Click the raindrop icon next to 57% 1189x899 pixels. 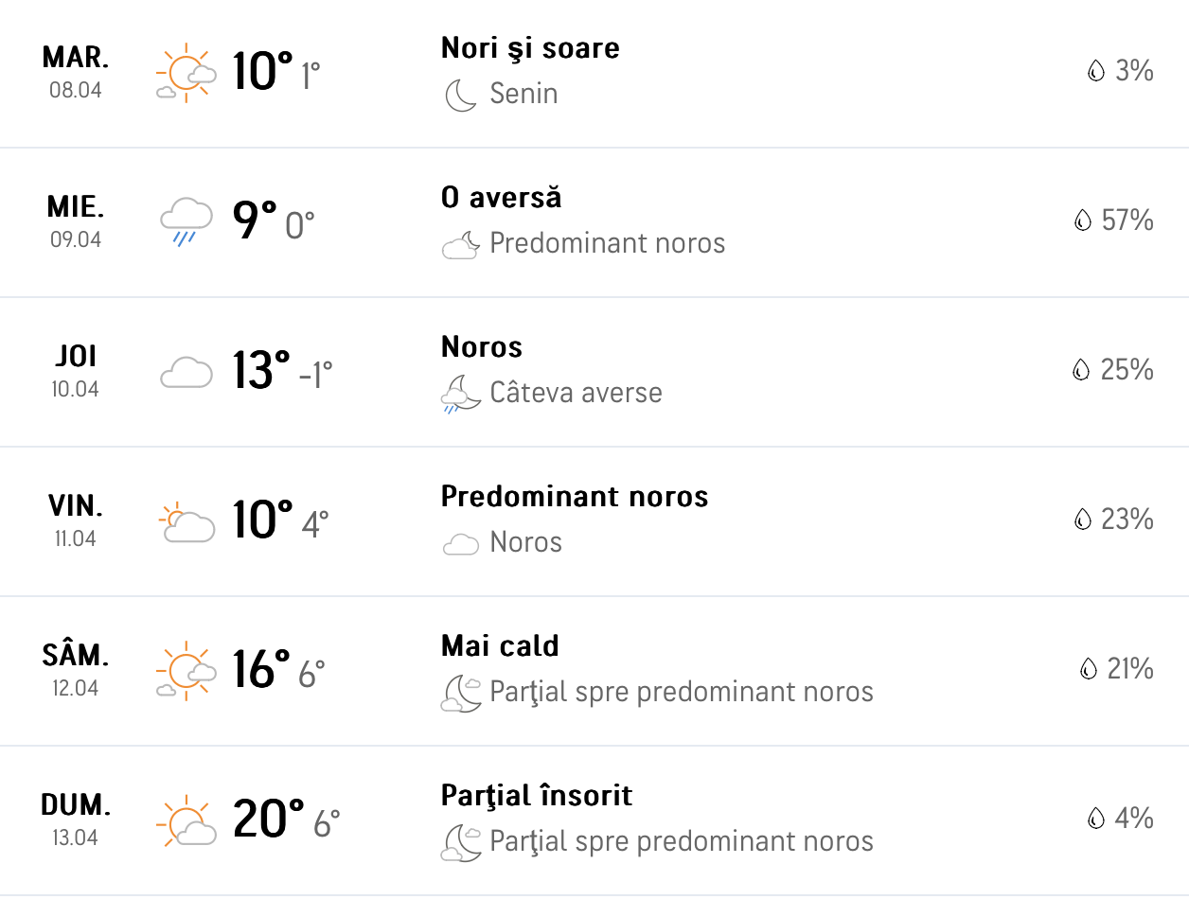[x=1082, y=220]
